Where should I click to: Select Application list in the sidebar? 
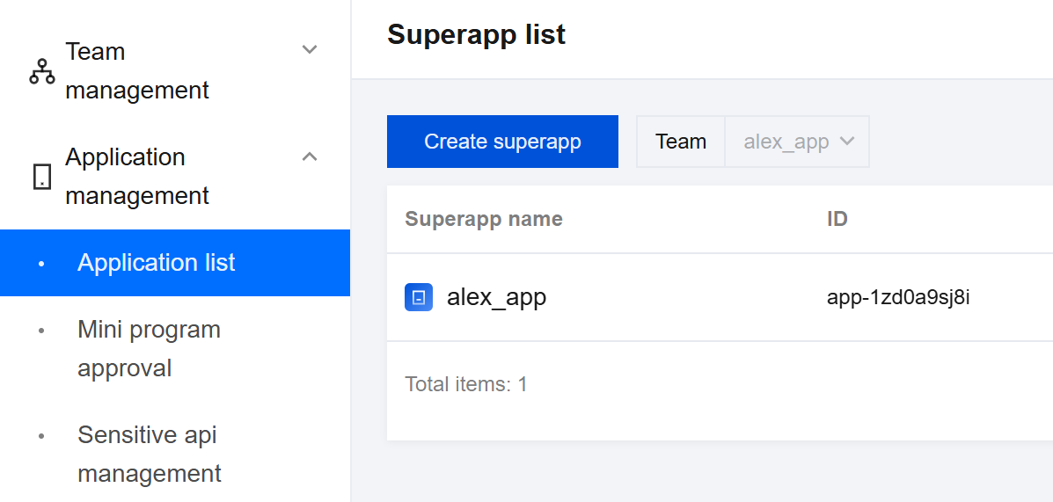coord(157,263)
